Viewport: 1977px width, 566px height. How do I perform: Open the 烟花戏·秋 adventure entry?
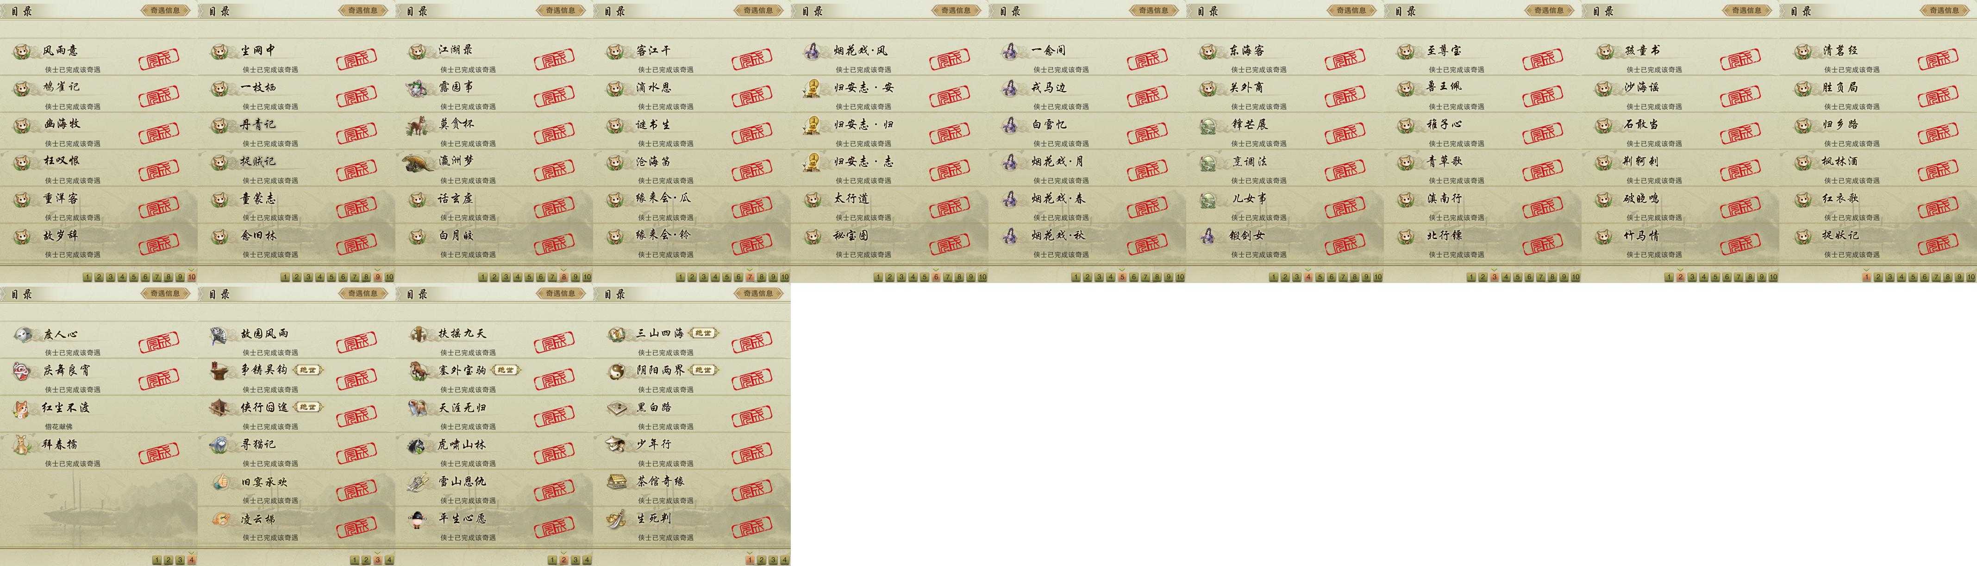[1087, 241]
